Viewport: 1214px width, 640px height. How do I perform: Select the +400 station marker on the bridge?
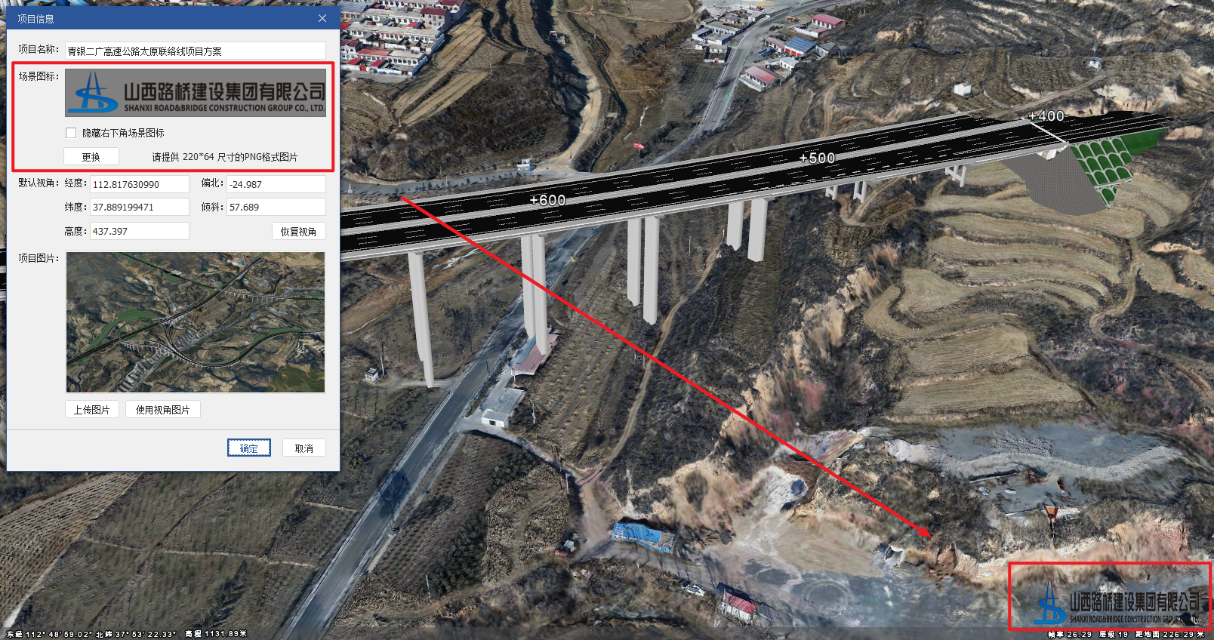(x=1046, y=115)
